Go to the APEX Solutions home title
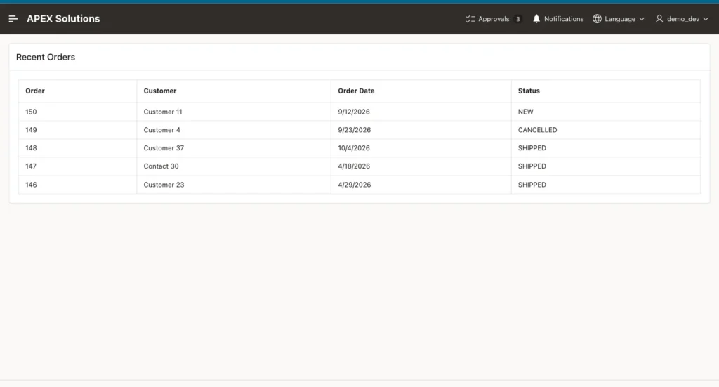The height and width of the screenshot is (387, 719). (x=63, y=19)
